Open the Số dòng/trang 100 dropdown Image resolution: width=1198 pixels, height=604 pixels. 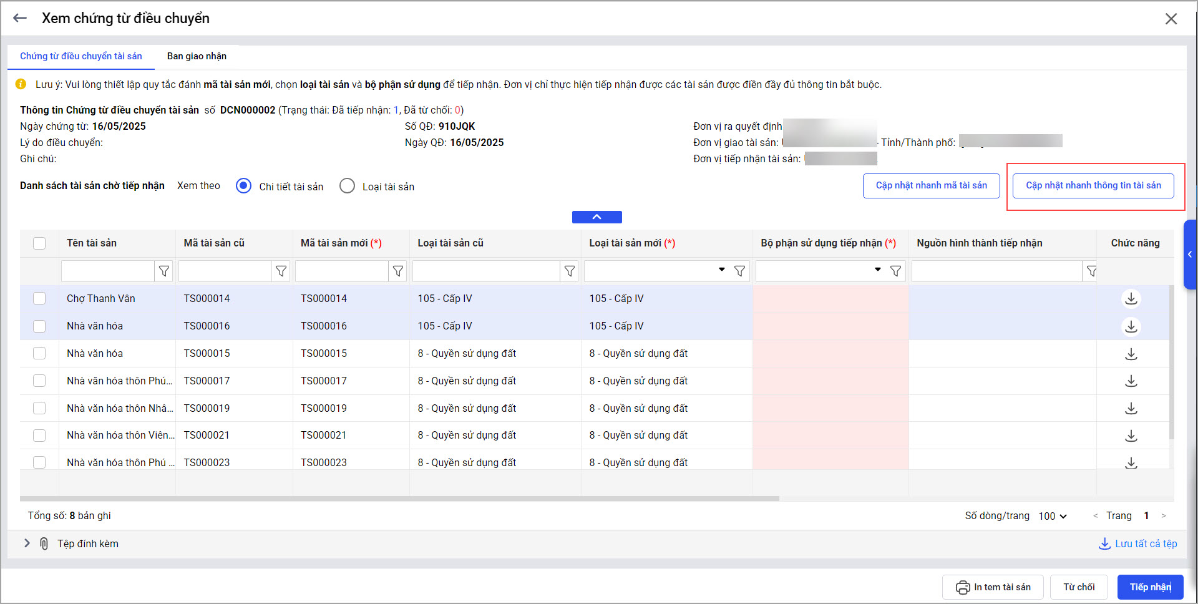(1053, 516)
